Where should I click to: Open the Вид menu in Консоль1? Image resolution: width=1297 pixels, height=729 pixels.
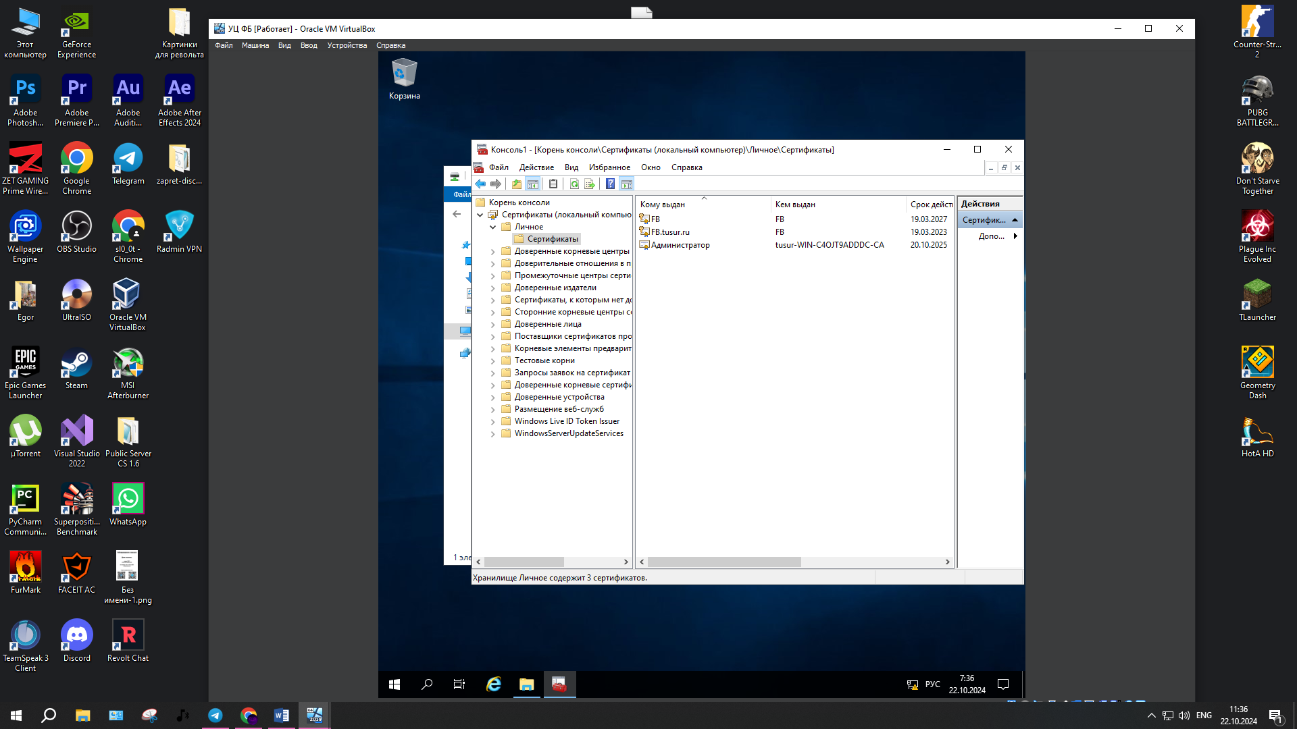point(571,167)
